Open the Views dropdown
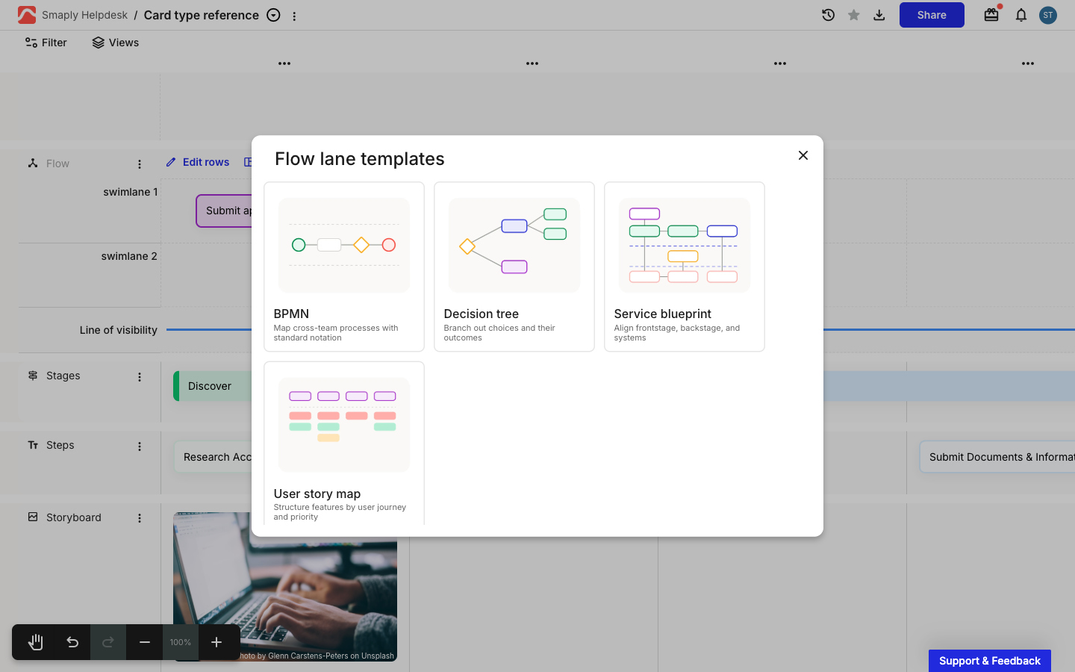 pos(116,43)
